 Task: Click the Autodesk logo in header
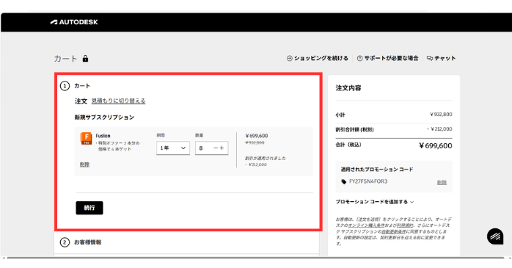click(74, 22)
